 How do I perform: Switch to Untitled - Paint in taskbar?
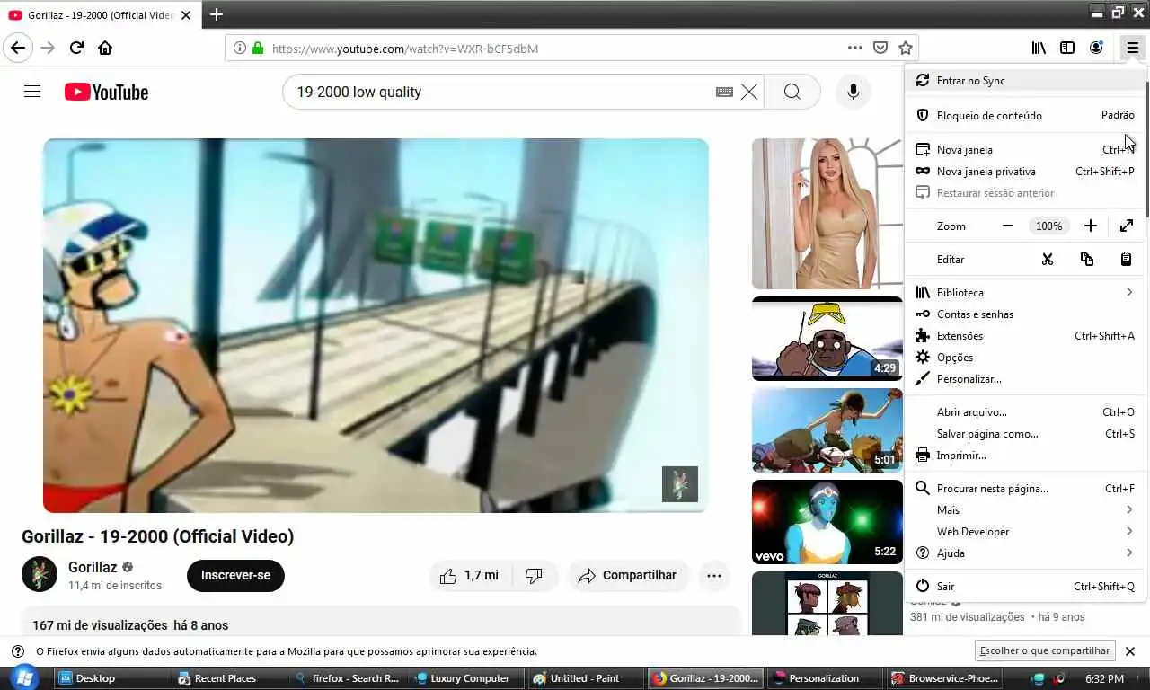coord(585,678)
